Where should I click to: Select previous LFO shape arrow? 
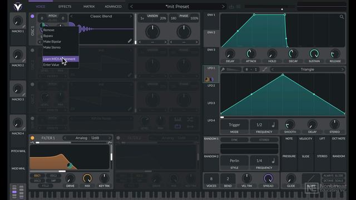(273, 69)
